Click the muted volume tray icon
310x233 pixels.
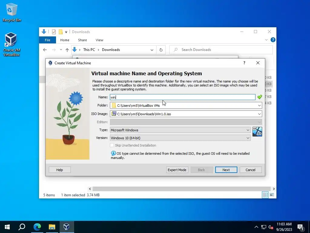(271, 227)
